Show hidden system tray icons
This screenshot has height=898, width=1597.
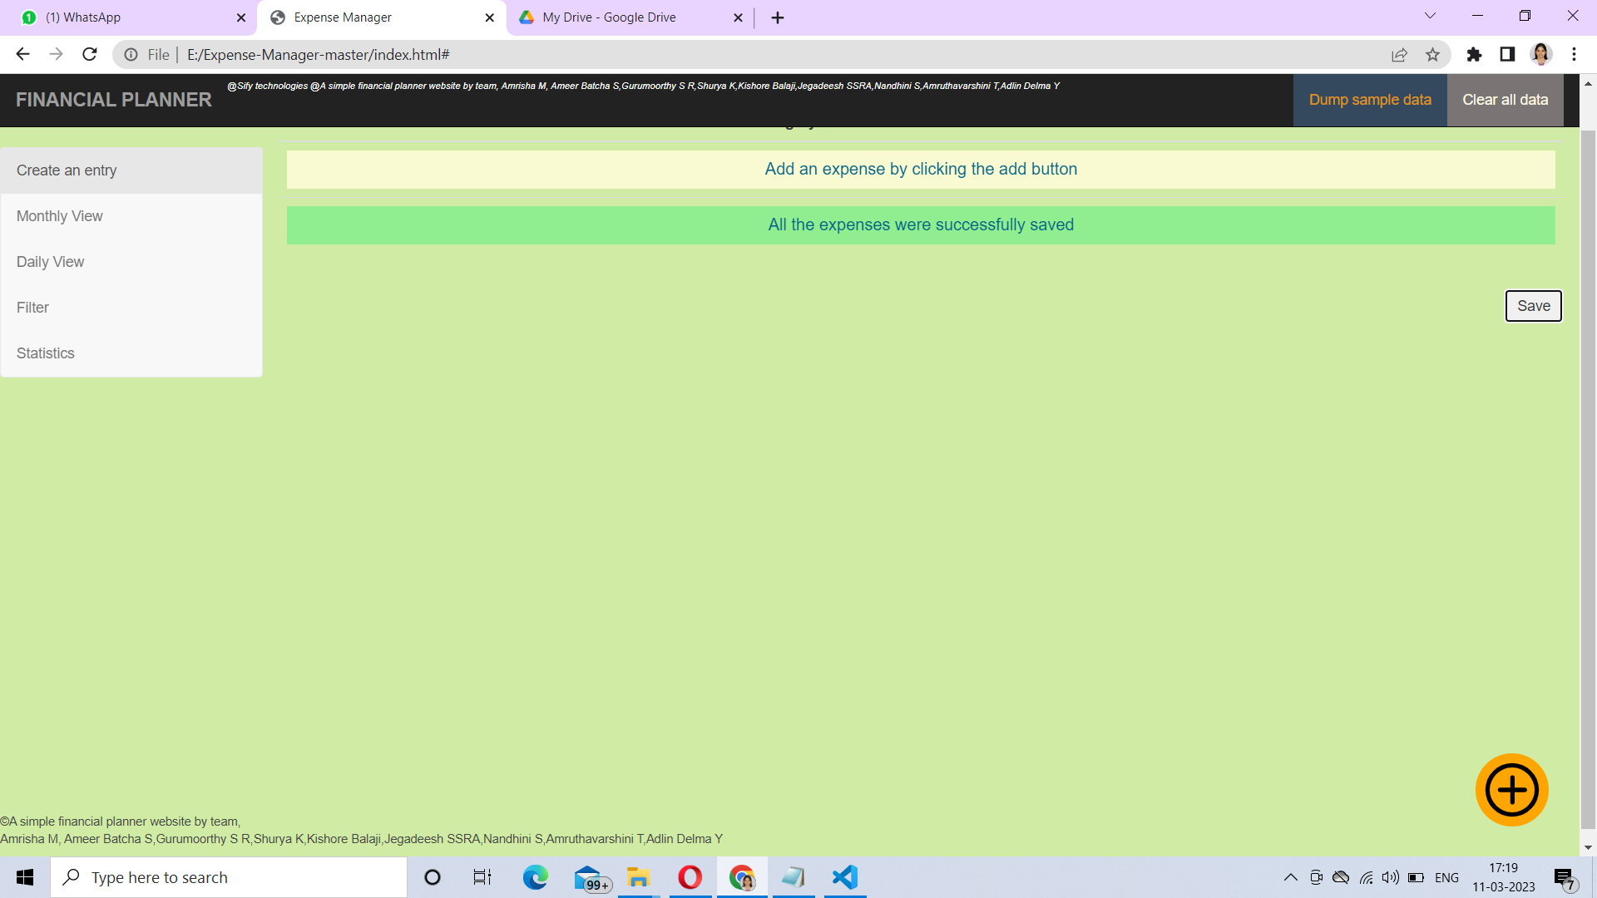[x=1290, y=877]
